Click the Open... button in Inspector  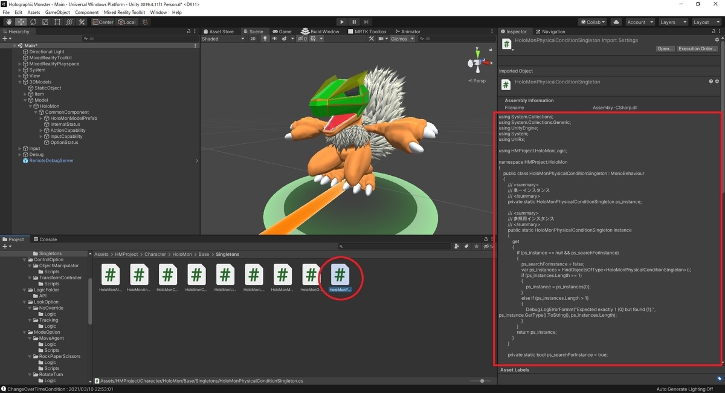(x=665, y=49)
